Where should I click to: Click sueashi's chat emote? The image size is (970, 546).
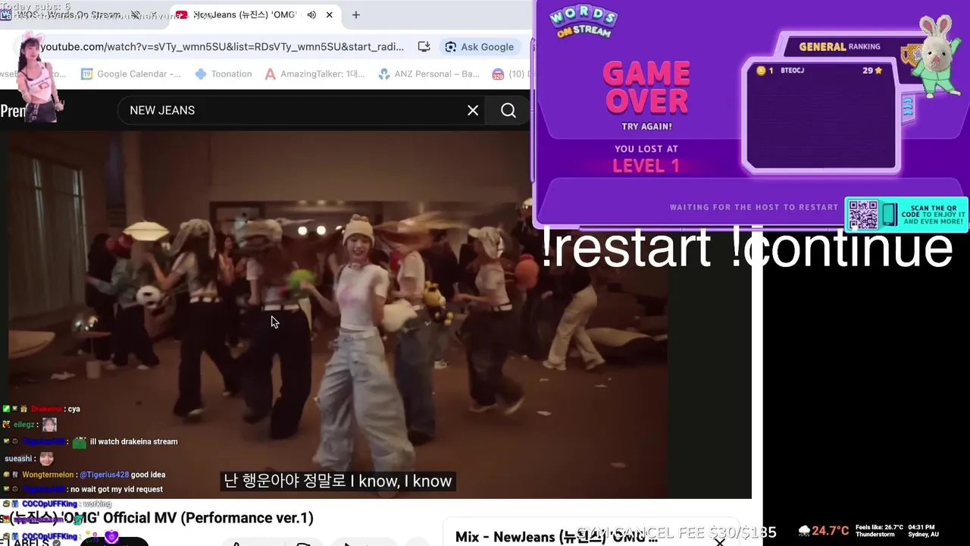(46, 458)
